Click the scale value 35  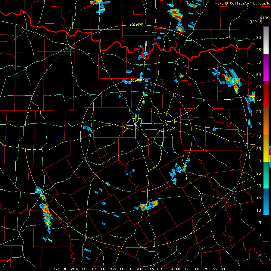click(x=259, y=149)
